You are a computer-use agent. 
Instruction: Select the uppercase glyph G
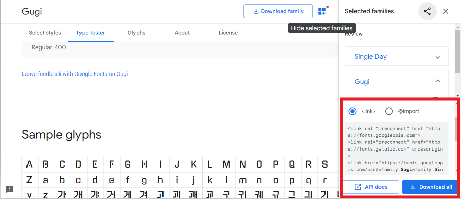(x=127, y=164)
